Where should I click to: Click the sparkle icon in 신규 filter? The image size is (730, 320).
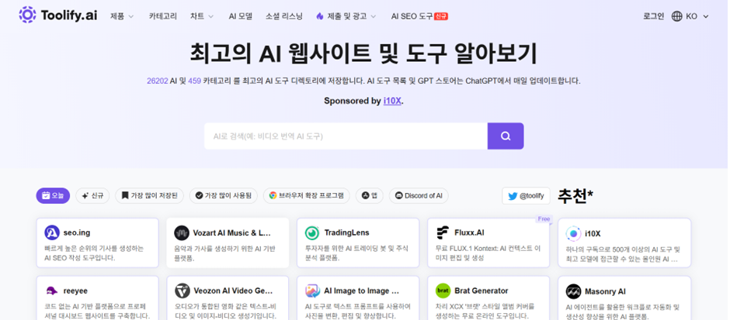coord(85,195)
